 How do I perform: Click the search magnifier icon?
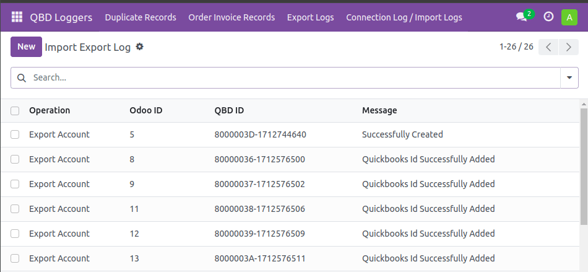coord(22,77)
